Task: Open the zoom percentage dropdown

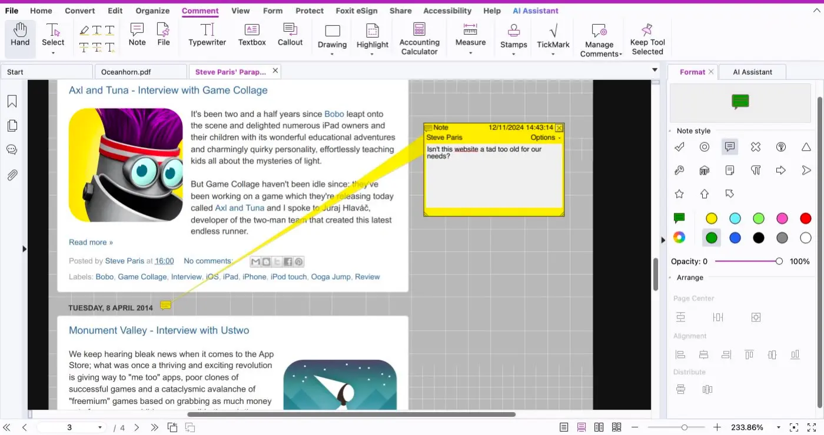Action: [x=779, y=427]
